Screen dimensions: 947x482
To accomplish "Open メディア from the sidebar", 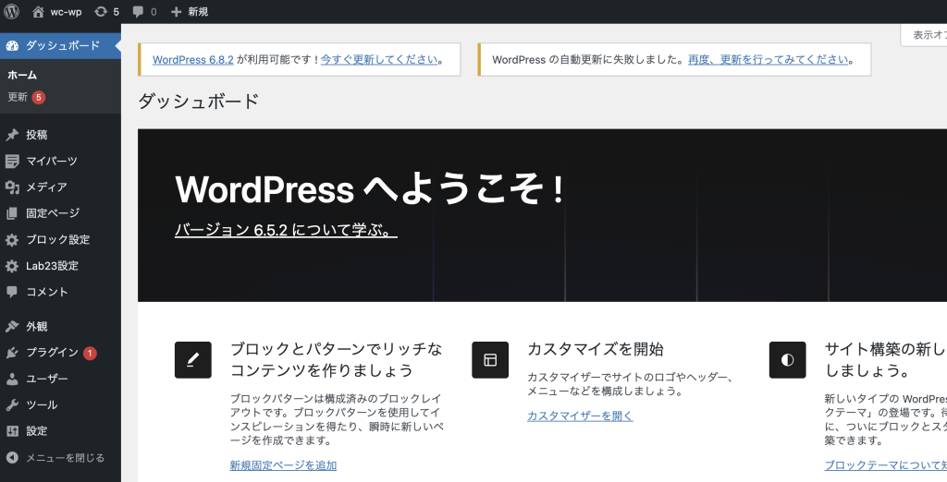I will [46, 187].
